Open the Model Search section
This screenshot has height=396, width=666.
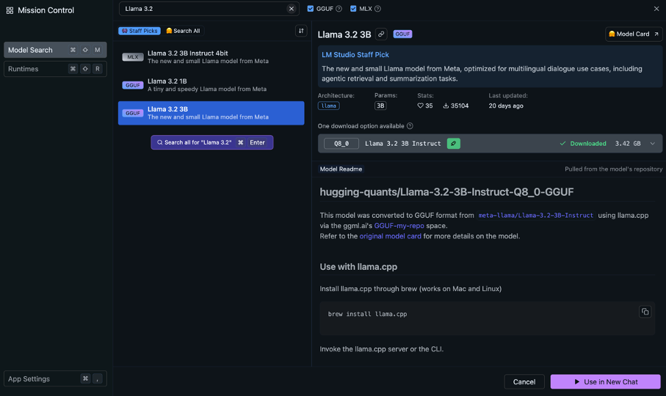tap(55, 50)
